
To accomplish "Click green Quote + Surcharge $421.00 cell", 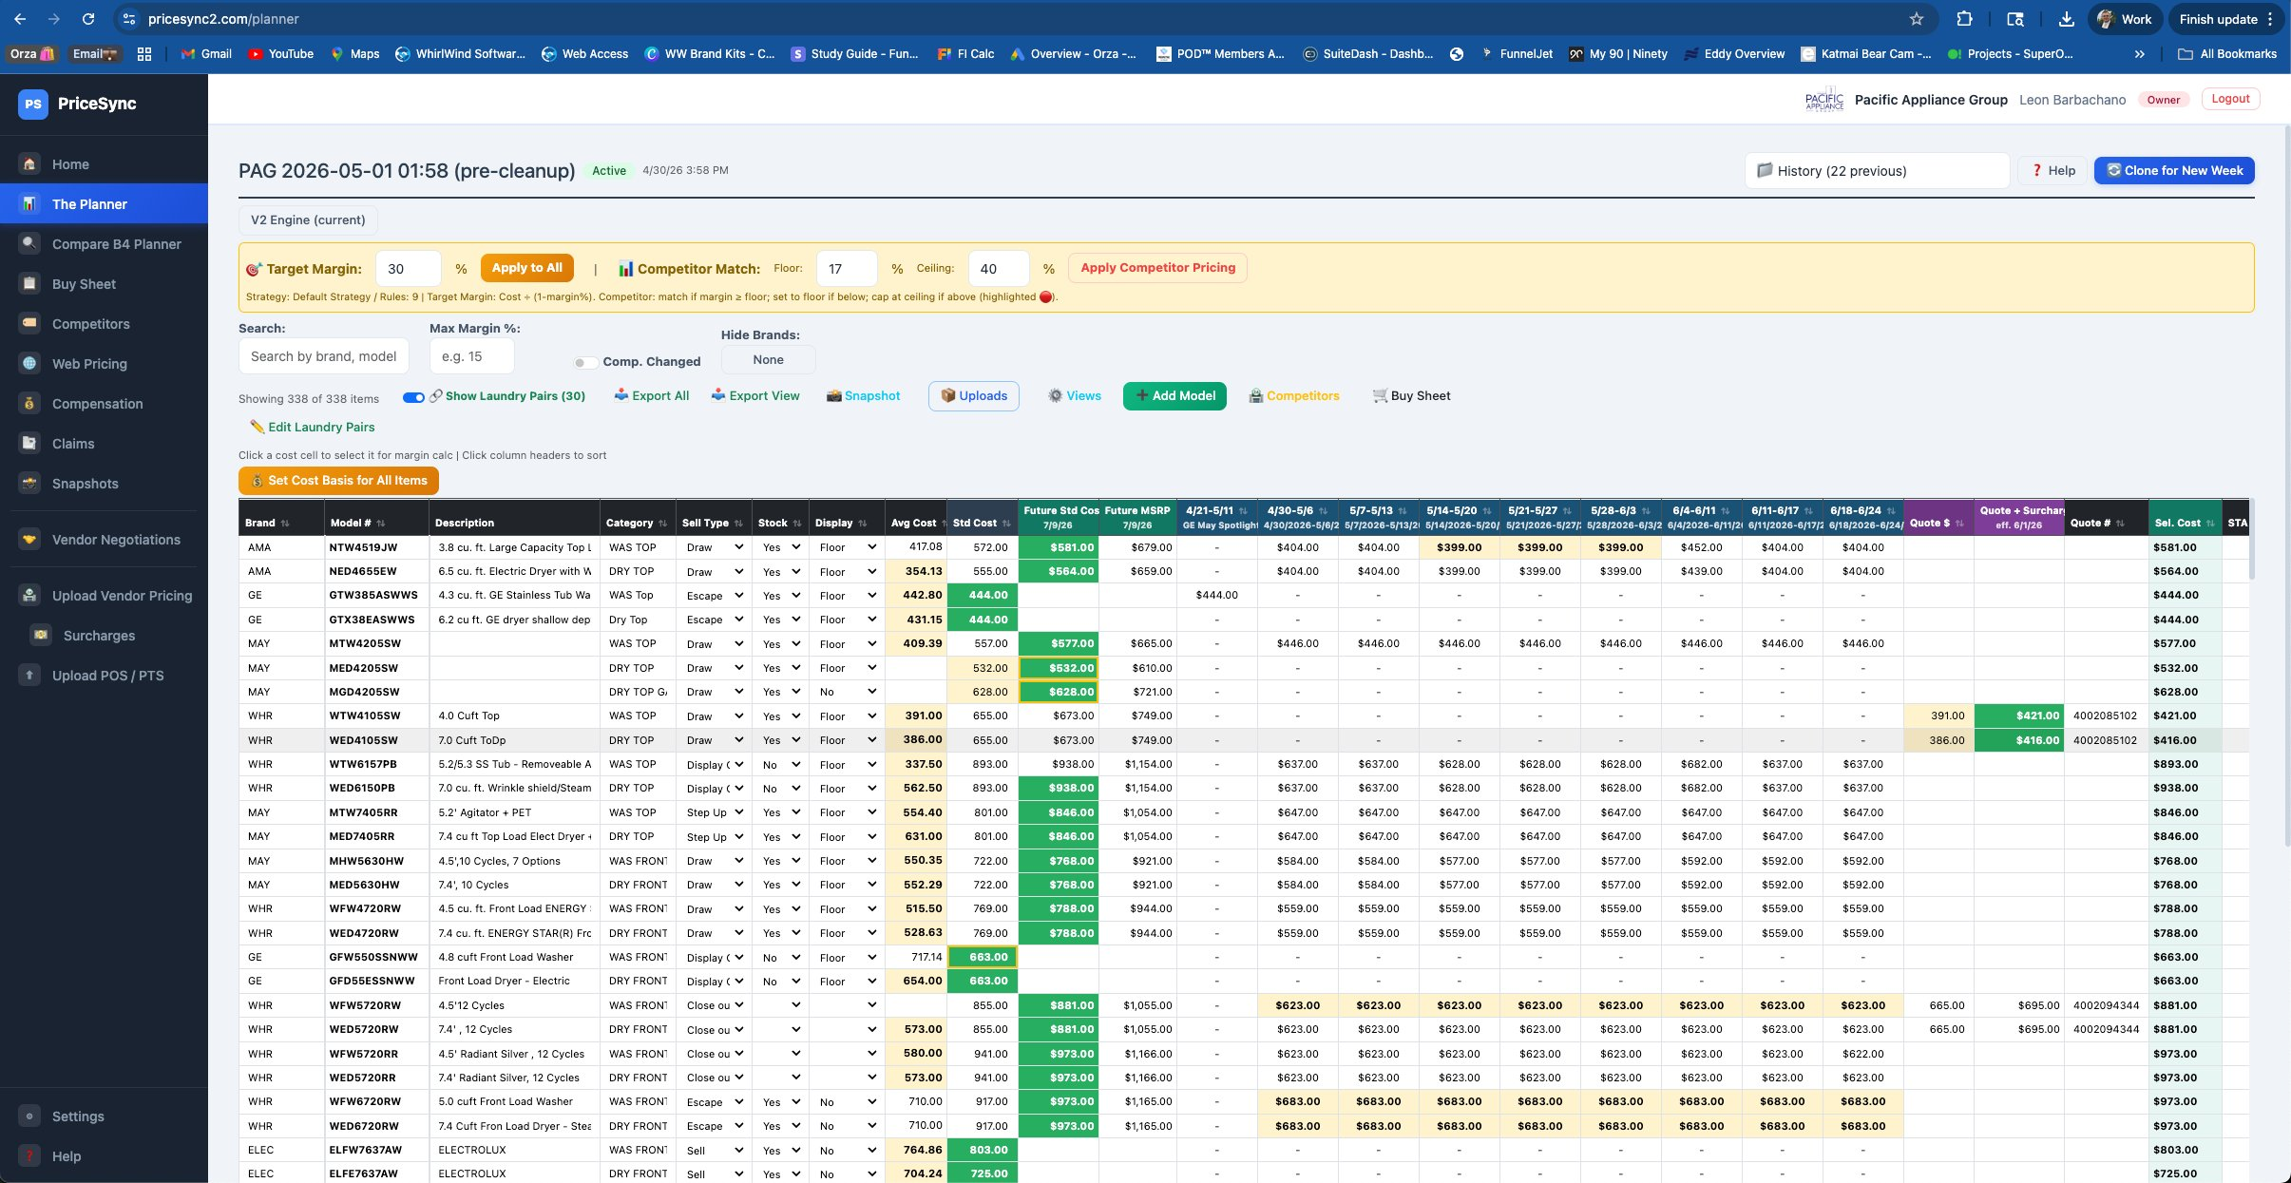I will [x=2019, y=716].
